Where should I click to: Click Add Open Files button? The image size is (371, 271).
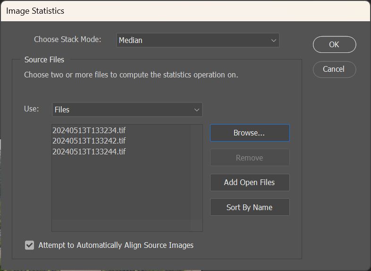click(x=250, y=183)
